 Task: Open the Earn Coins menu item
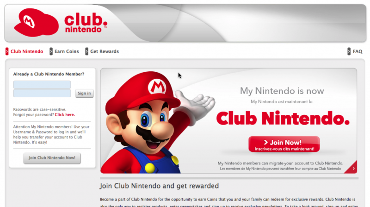67,51
